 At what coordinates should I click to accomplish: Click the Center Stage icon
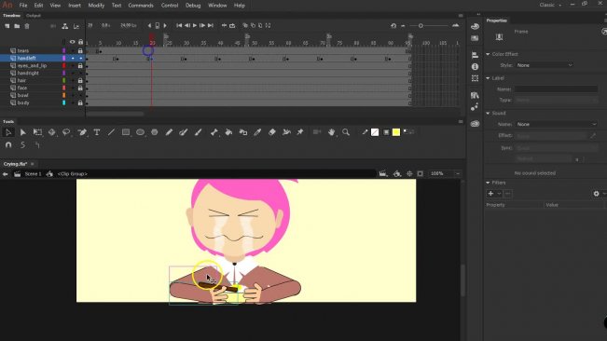tap(409, 174)
